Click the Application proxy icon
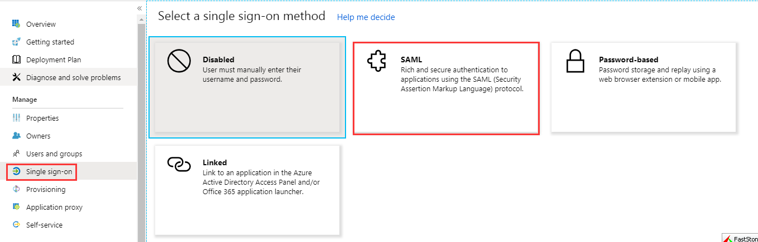This screenshot has height=242, width=758. (x=16, y=207)
